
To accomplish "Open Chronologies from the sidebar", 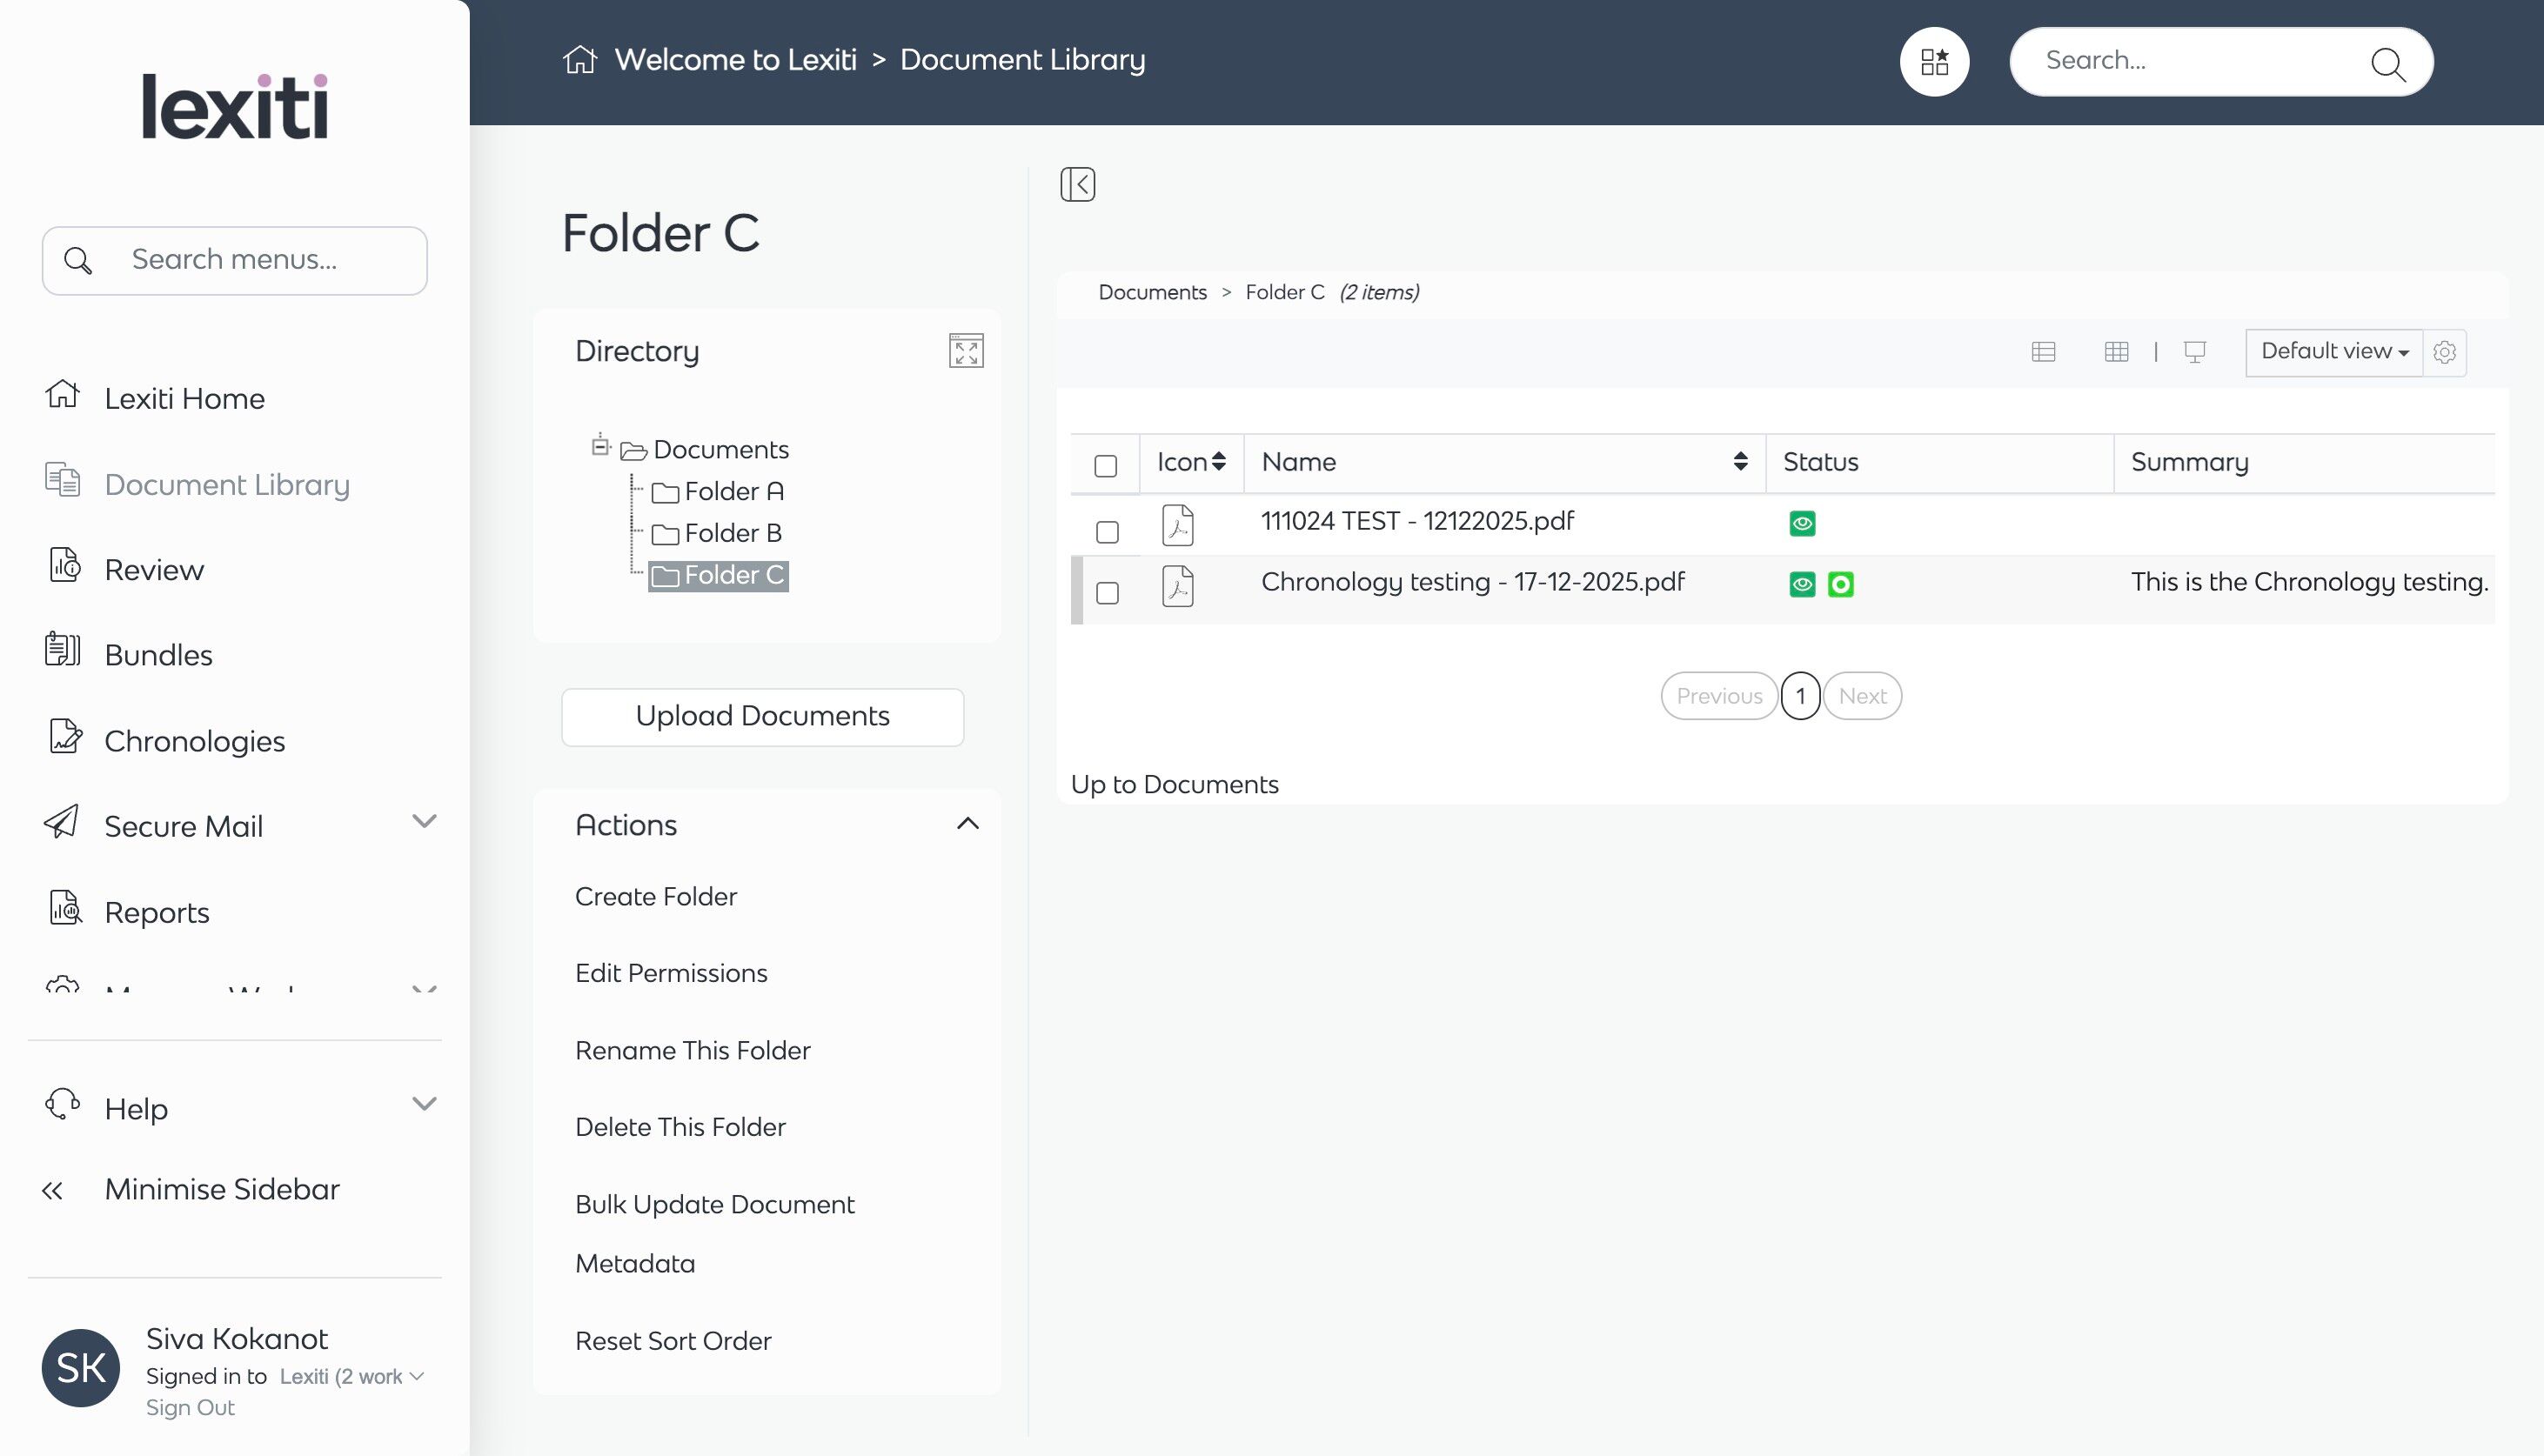I will point(194,741).
